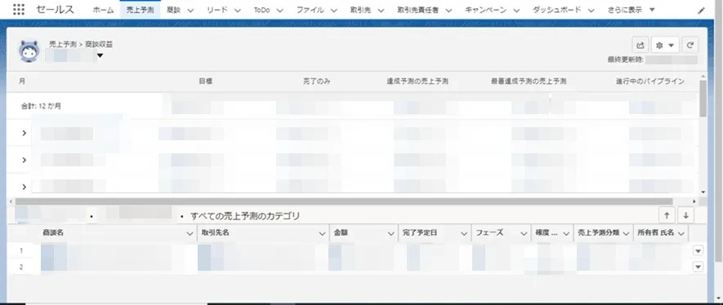Sort by 商談名 column header
Image resolution: width=723 pixels, height=305 pixels.
tap(53, 233)
